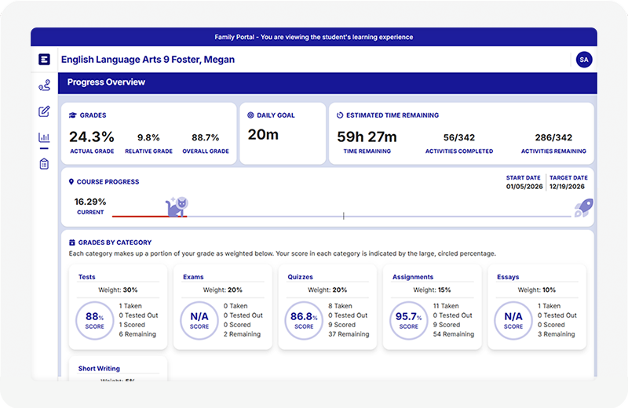Open the clipboard icon in the sidebar
Image resolution: width=628 pixels, height=408 pixels.
click(44, 164)
